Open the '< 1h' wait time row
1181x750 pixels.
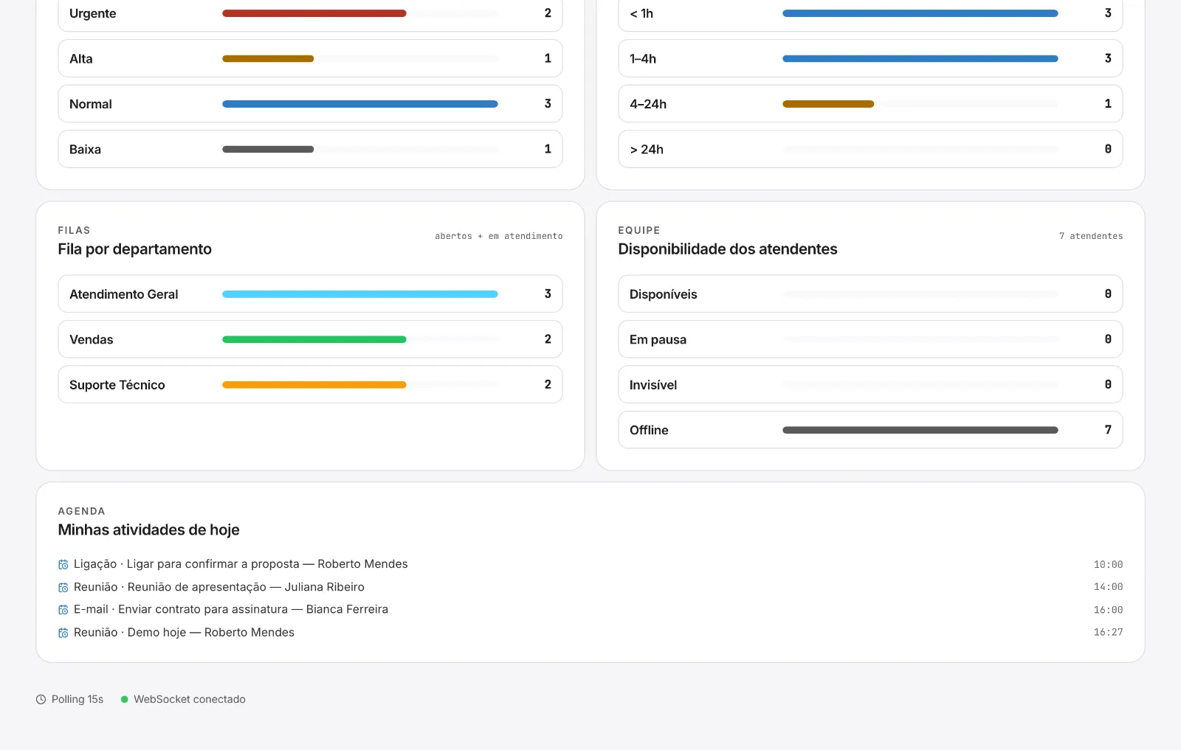point(870,13)
